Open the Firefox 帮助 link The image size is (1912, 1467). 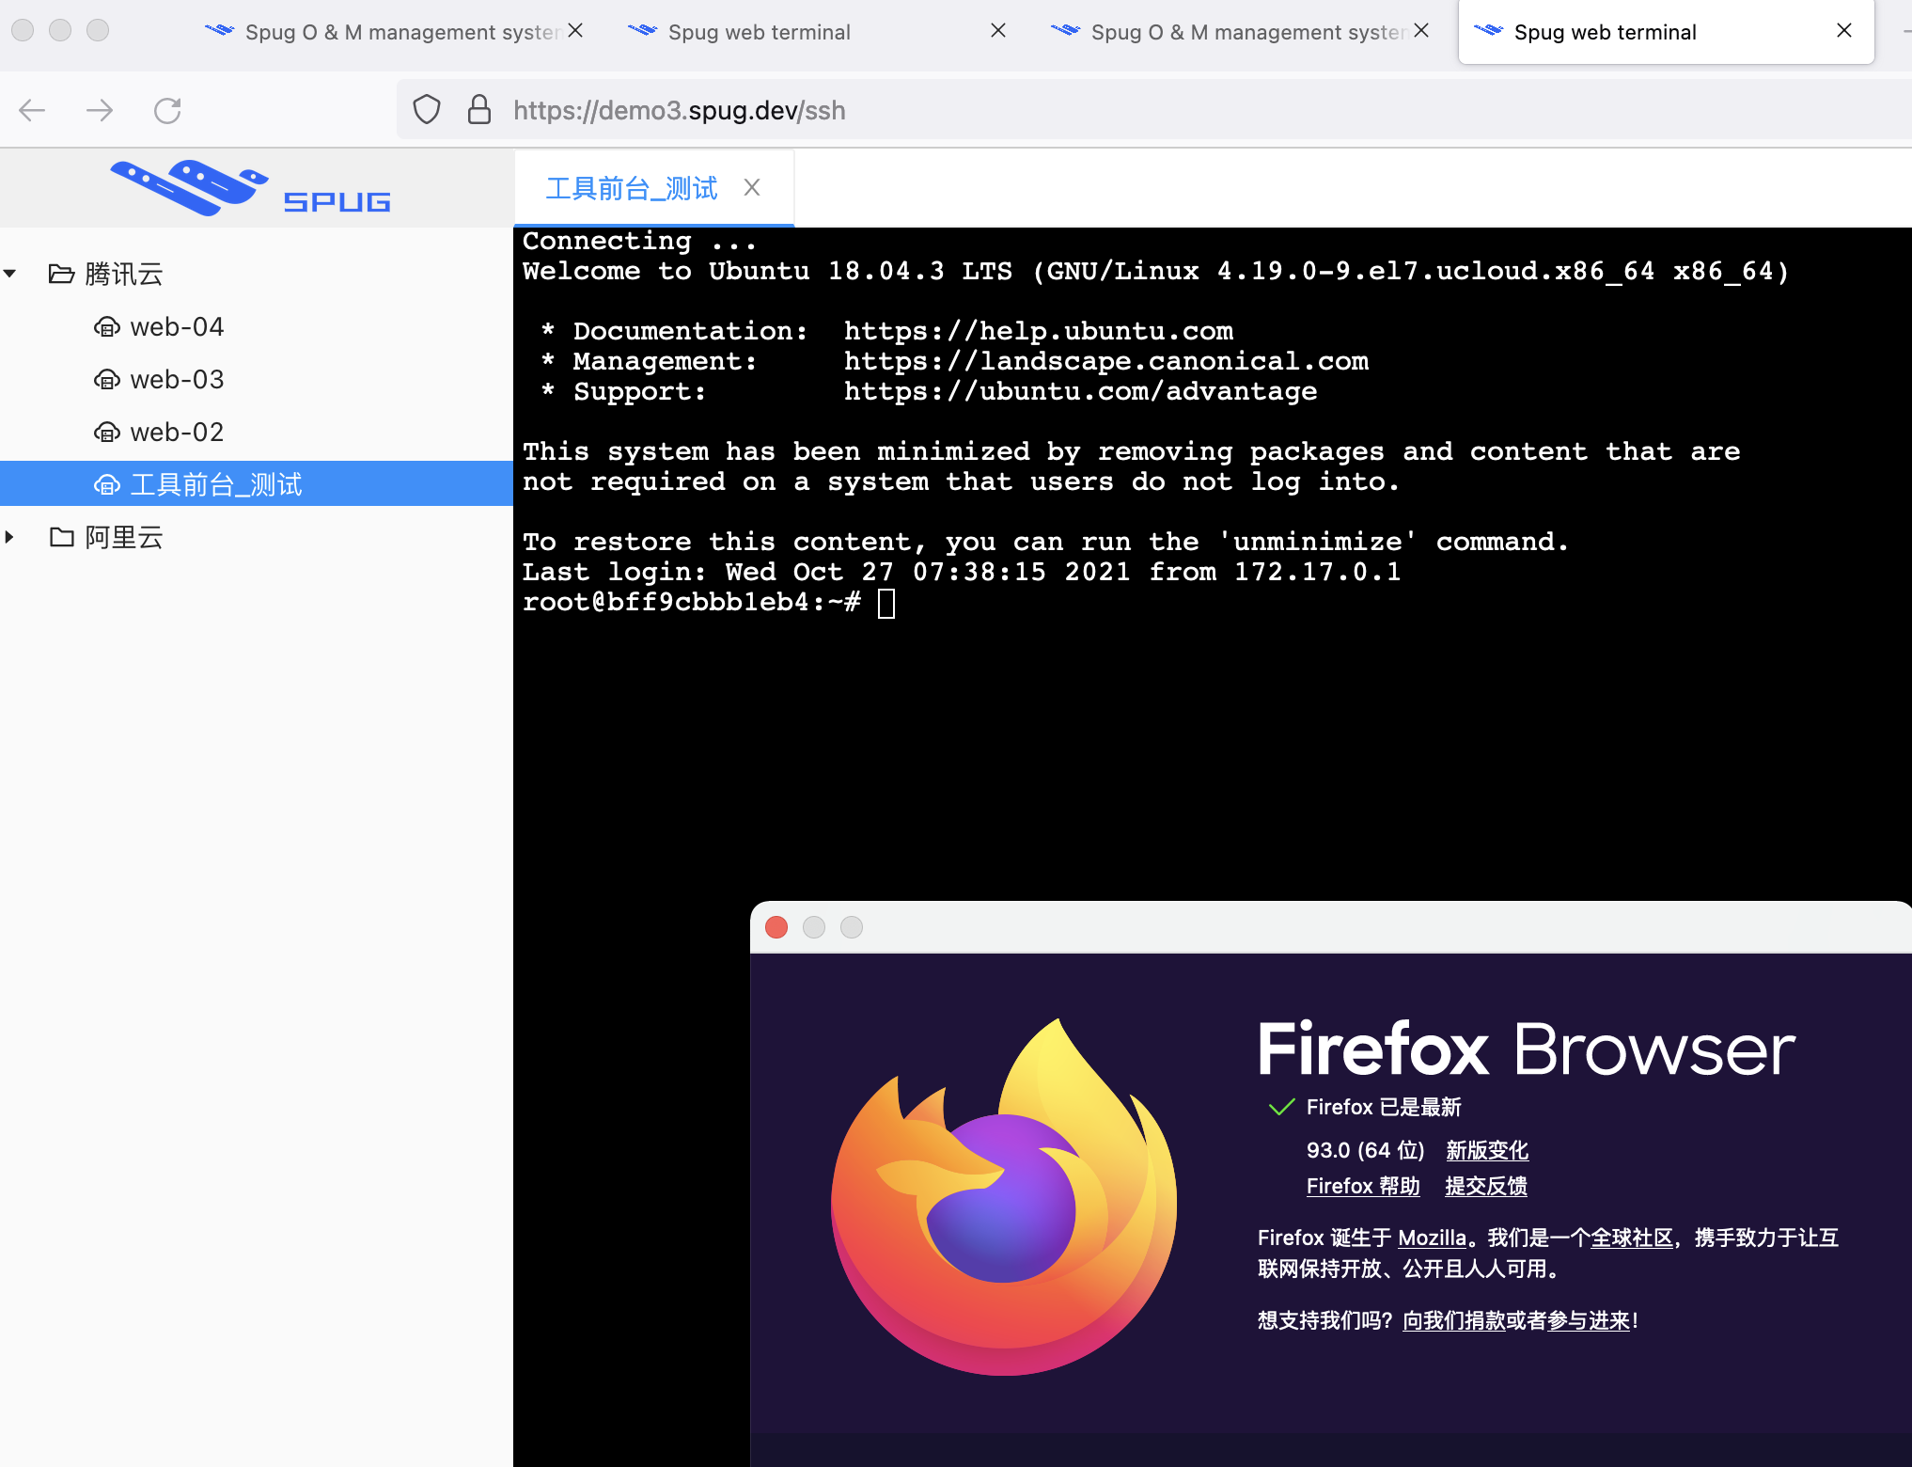click(1362, 1186)
